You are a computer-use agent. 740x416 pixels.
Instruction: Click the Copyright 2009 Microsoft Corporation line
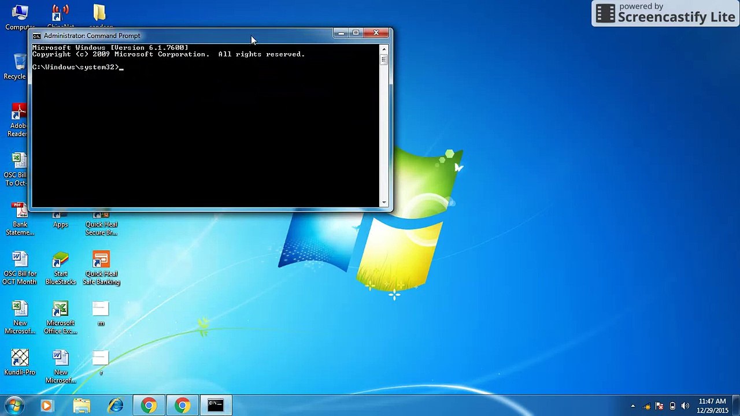168,54
